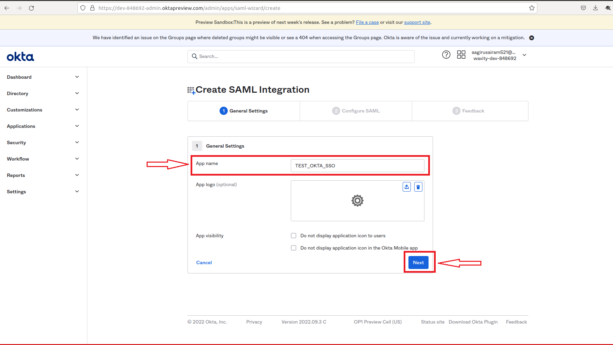Screen dimensions: 613x345
Task: Open the apps grid icon
Action: [461, 55]
